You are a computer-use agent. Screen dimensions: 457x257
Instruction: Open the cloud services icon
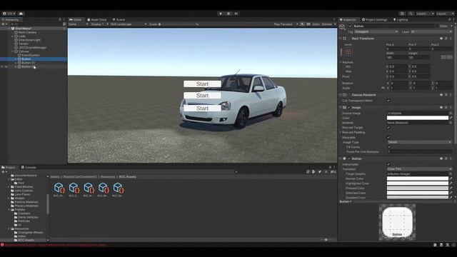[21, 14]
